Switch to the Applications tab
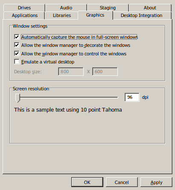 tap(25, 15)
